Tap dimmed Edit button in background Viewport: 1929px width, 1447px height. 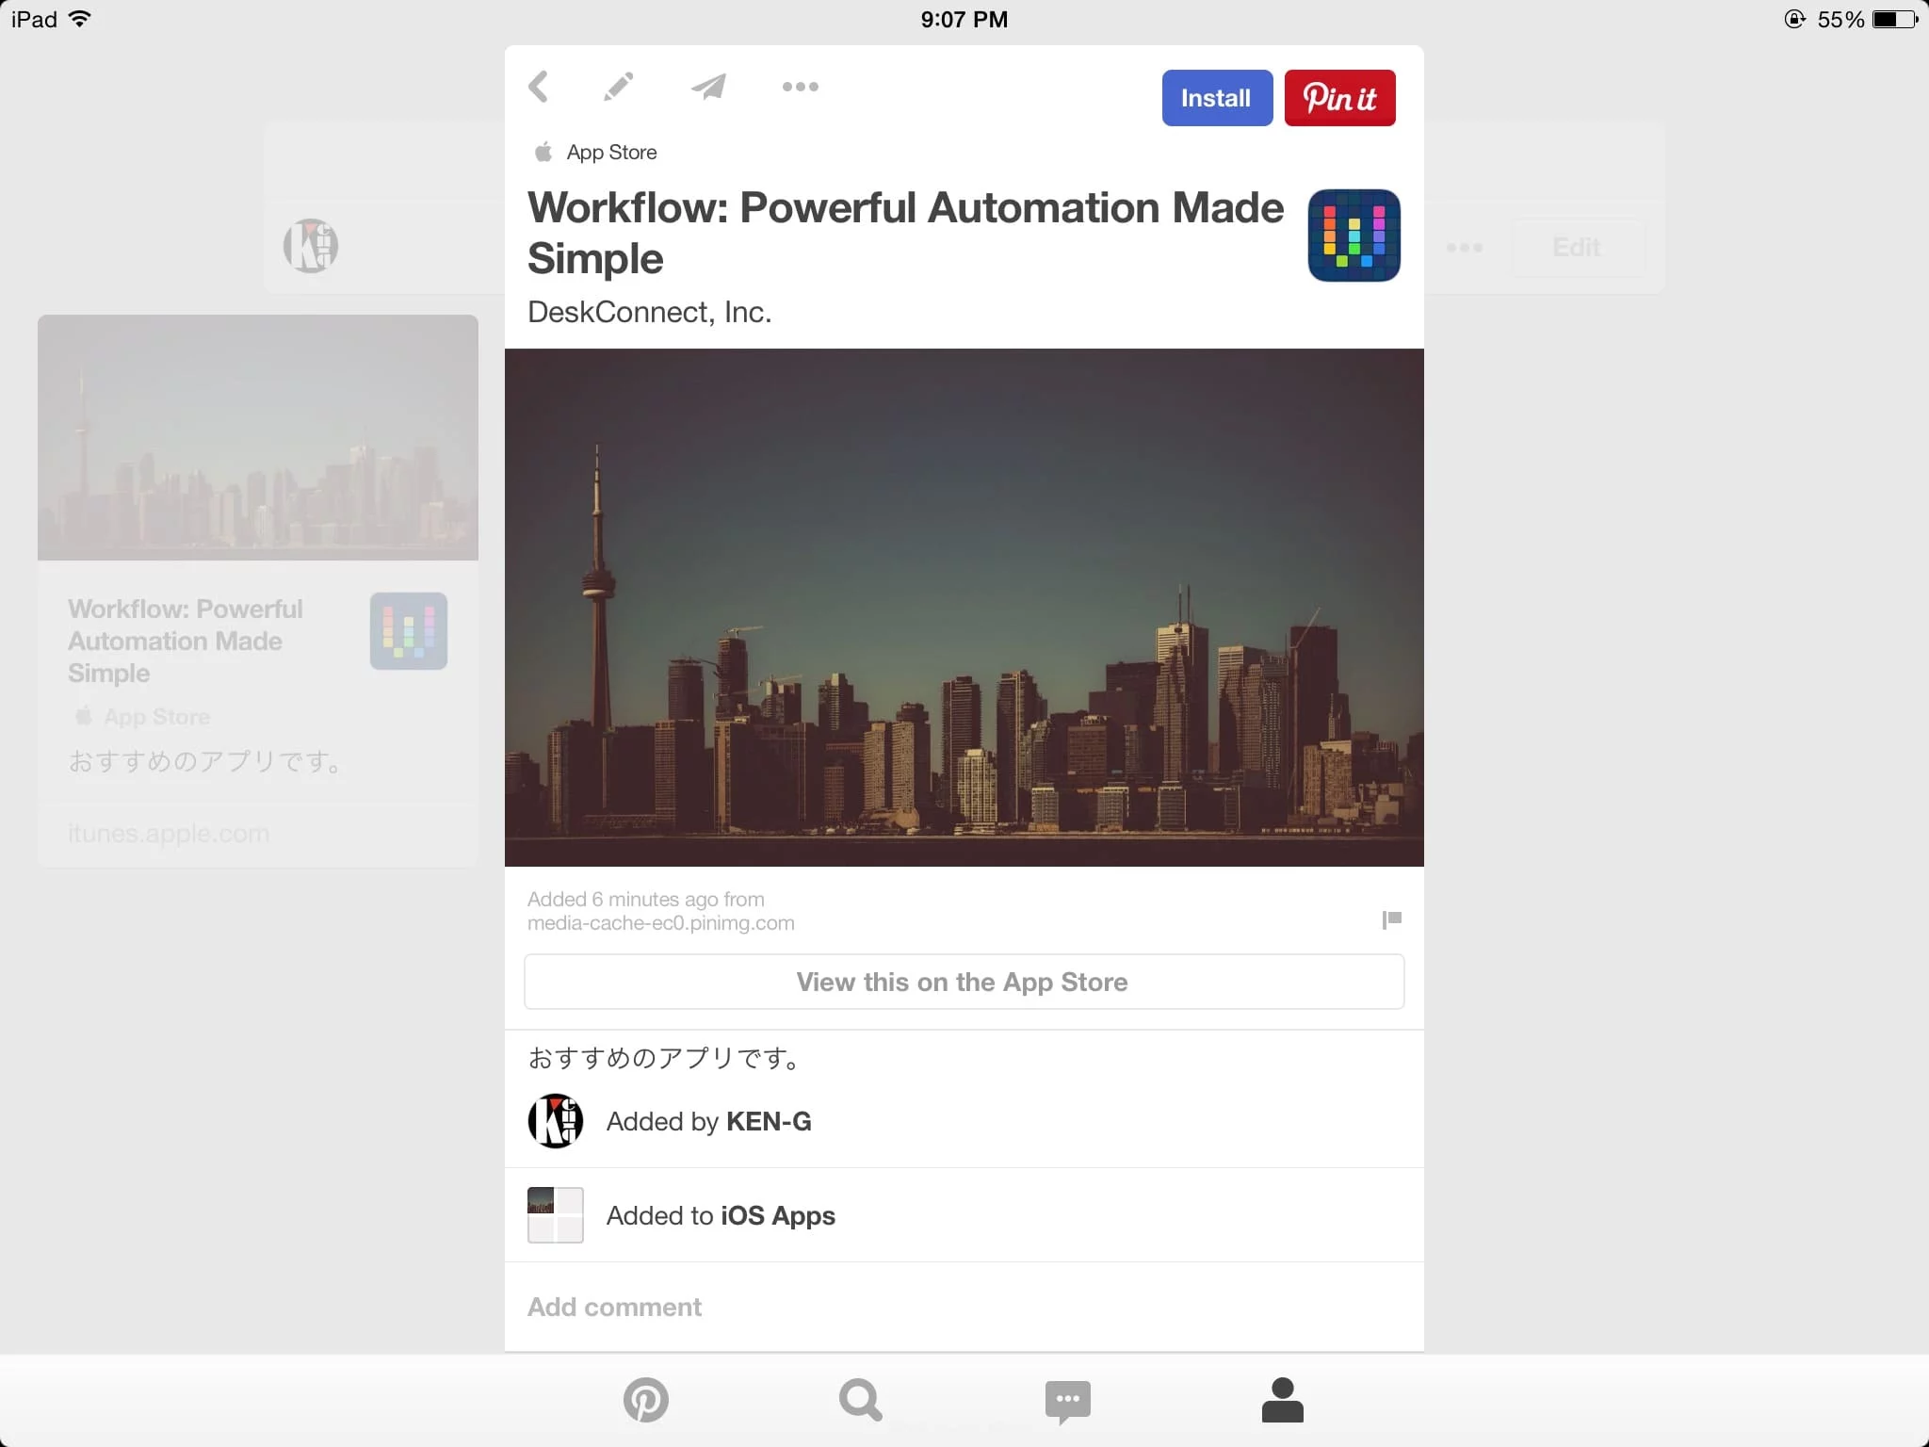[1578, 247]
